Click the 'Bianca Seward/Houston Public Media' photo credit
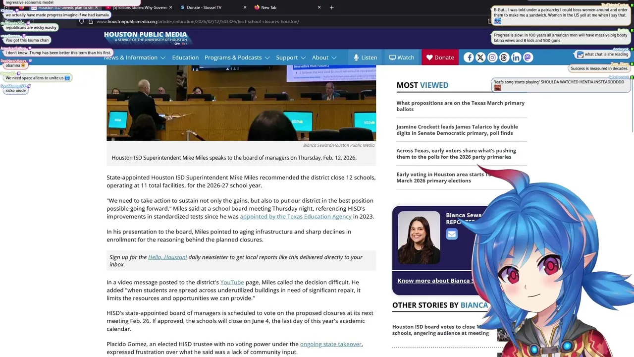The width and height of the screenshot is (634, 357). point(339,145)
